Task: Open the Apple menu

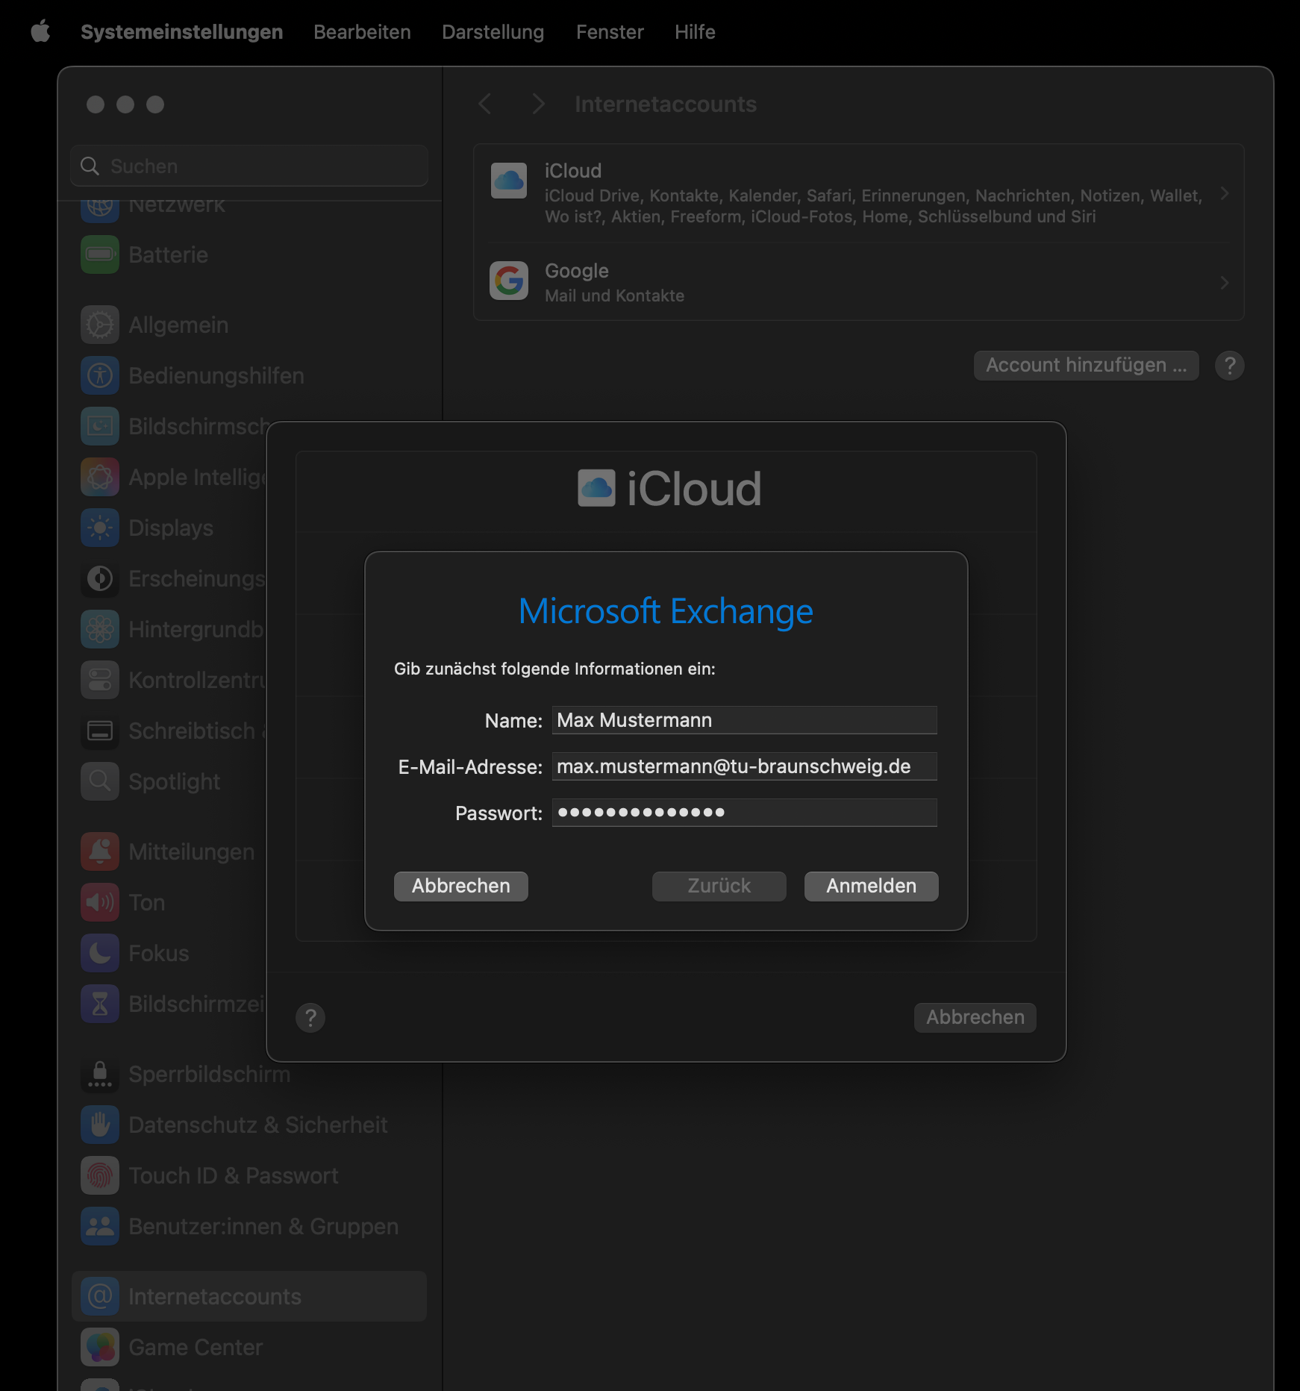Action: coord(40,31)
